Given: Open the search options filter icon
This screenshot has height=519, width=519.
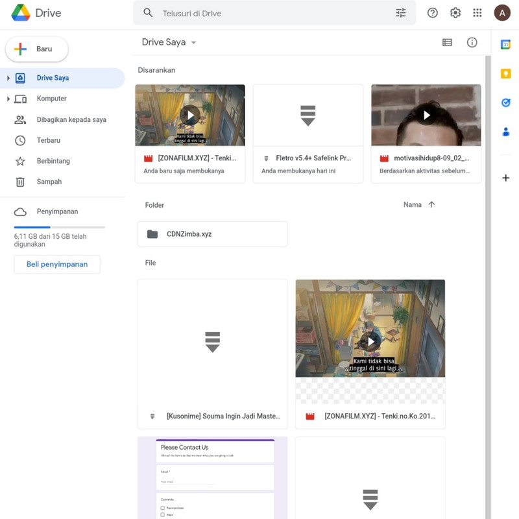Looking at the screenshot, I should (x=400, y=13).
